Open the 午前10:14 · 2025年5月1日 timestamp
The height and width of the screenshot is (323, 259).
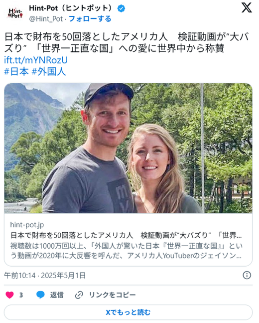click(x=45, y=275)
